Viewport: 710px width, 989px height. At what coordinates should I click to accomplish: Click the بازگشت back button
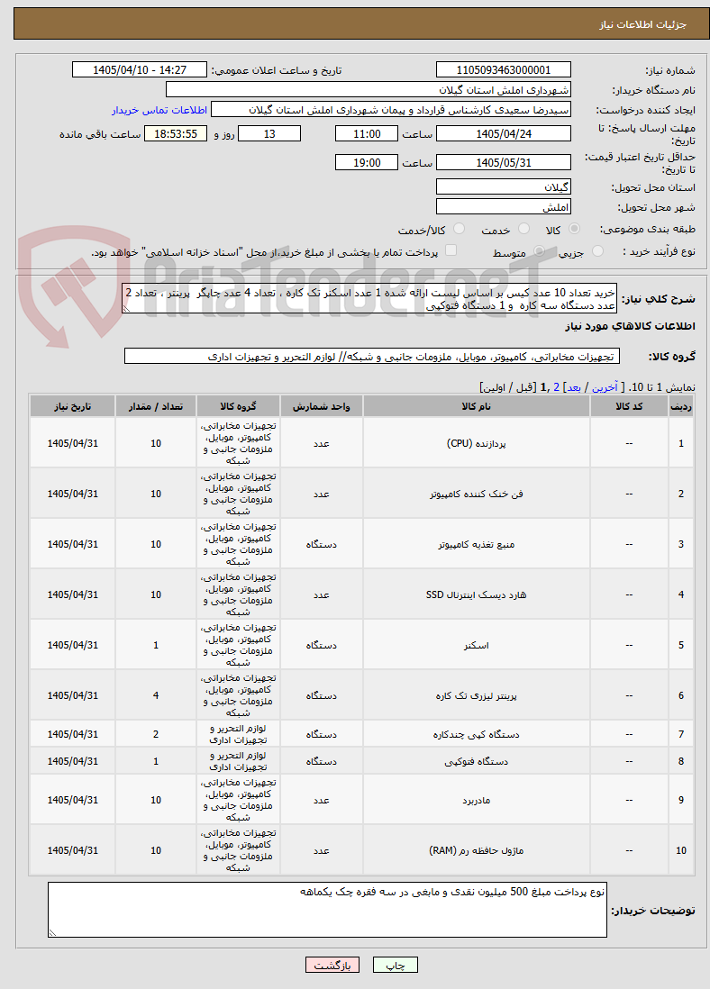[x=332, y=965]
